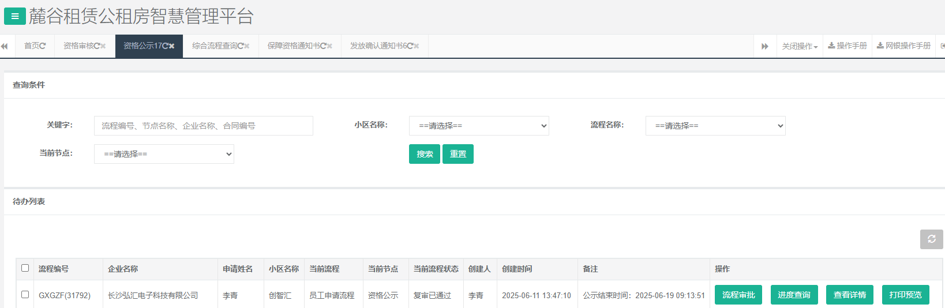Close the 保障资格通知书 tab
Viewport: 945px width, 308px height.
click(330, 46)
